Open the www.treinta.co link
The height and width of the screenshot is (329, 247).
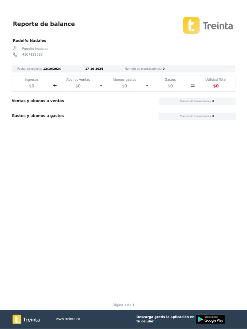68,319
